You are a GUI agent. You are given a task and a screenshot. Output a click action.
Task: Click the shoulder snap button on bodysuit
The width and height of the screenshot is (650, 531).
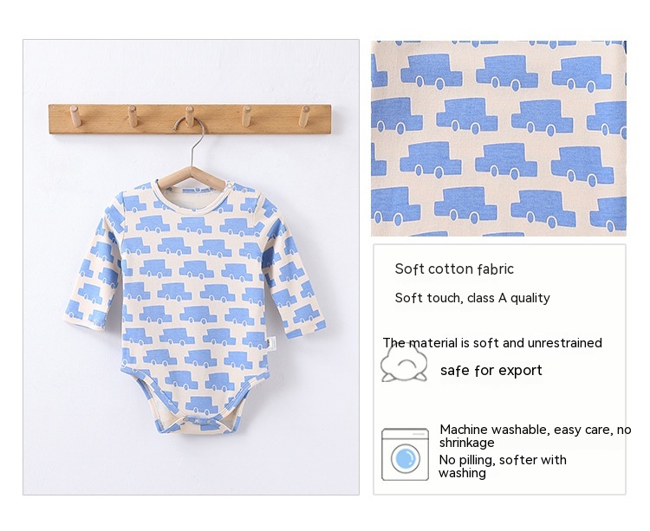230,185
